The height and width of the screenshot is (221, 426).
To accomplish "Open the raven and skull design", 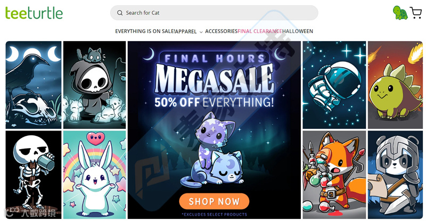I will point(34,85).
